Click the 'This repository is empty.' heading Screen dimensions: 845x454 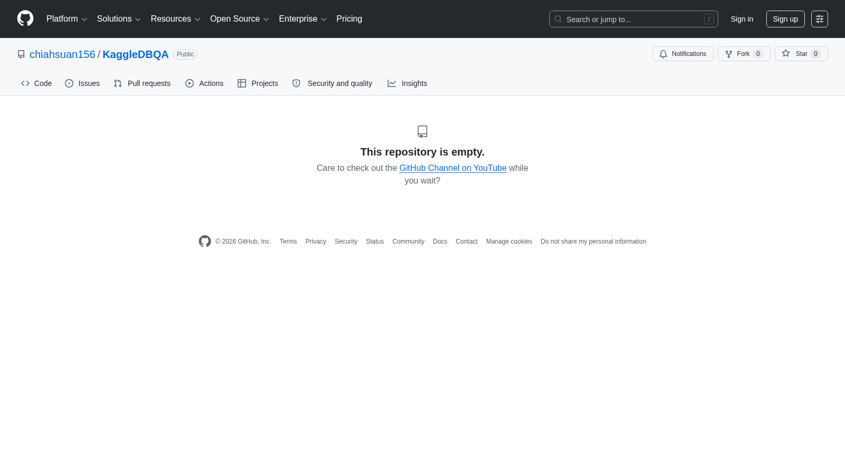(x=422, y=152)
